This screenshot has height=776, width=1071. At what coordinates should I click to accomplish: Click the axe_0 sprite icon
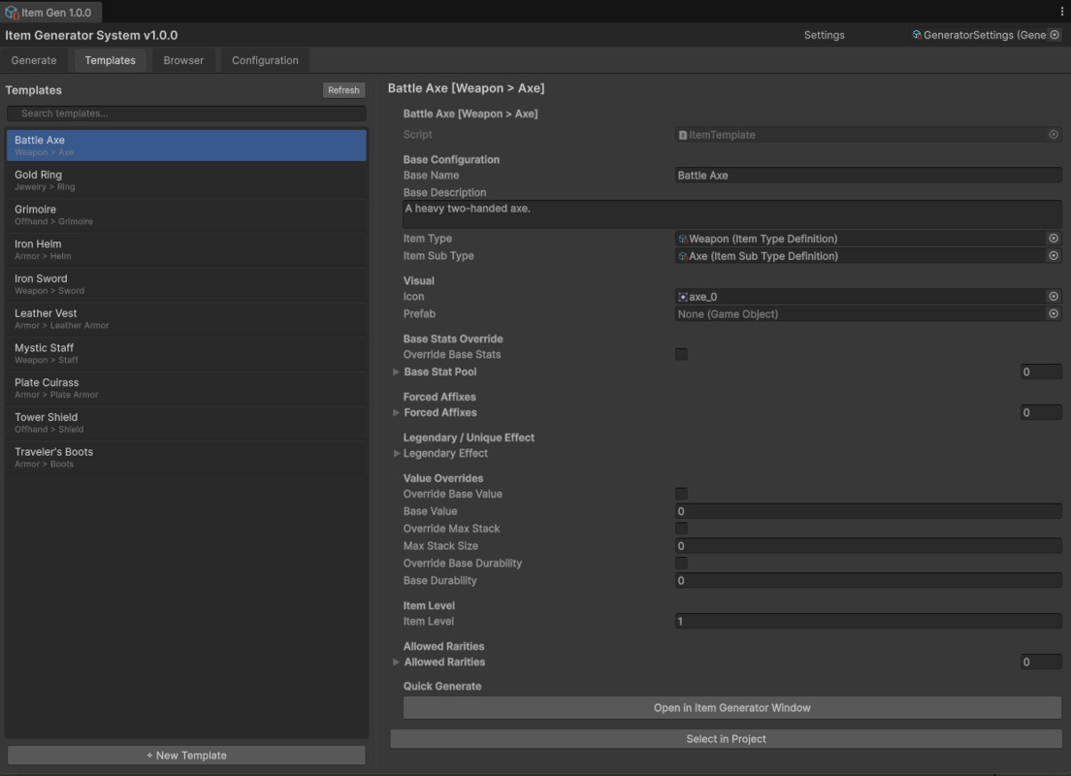[682, 297]
